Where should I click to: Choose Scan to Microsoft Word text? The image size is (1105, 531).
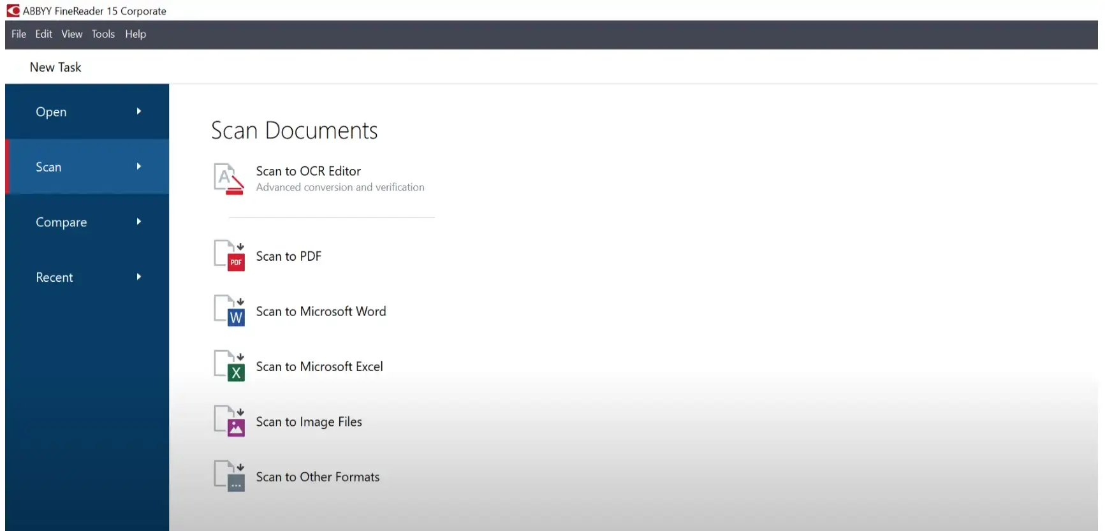[x=321, y=311]
